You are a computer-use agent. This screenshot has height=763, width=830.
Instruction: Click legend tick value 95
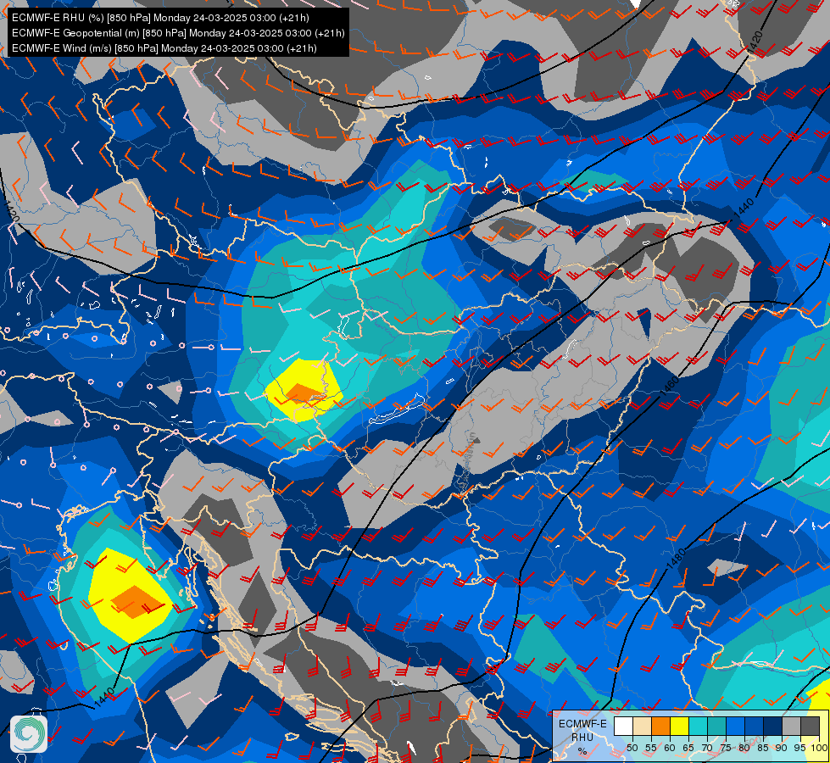[x=799, y=748]
